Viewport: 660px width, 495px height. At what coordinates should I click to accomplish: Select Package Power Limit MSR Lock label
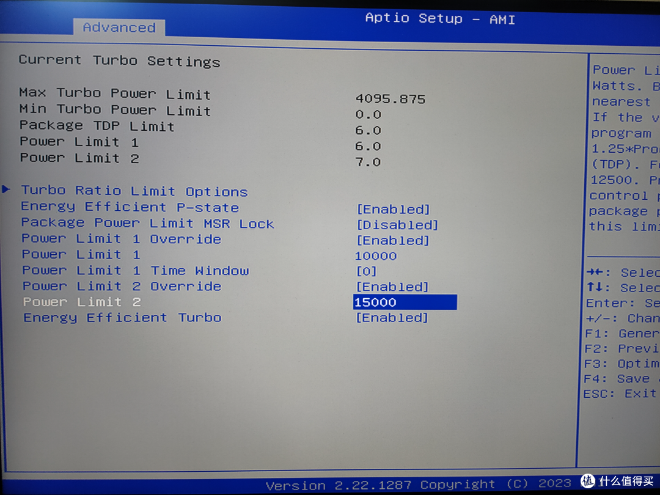147,223
